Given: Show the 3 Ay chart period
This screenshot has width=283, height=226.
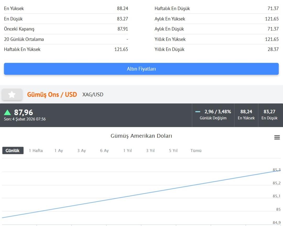Looking at the screenshot, I should [81, 151].
